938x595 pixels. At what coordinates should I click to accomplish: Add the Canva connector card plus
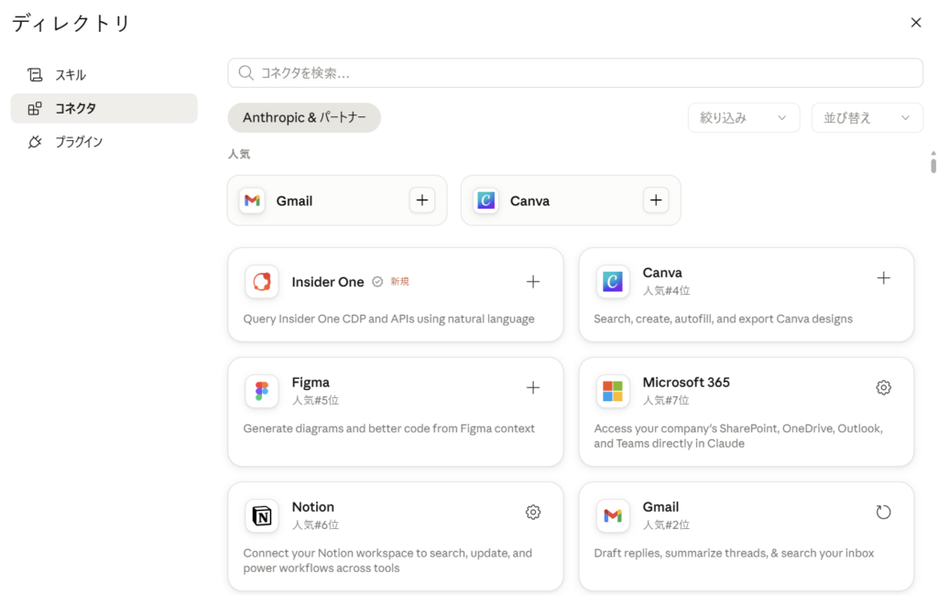tap(883, 278)
